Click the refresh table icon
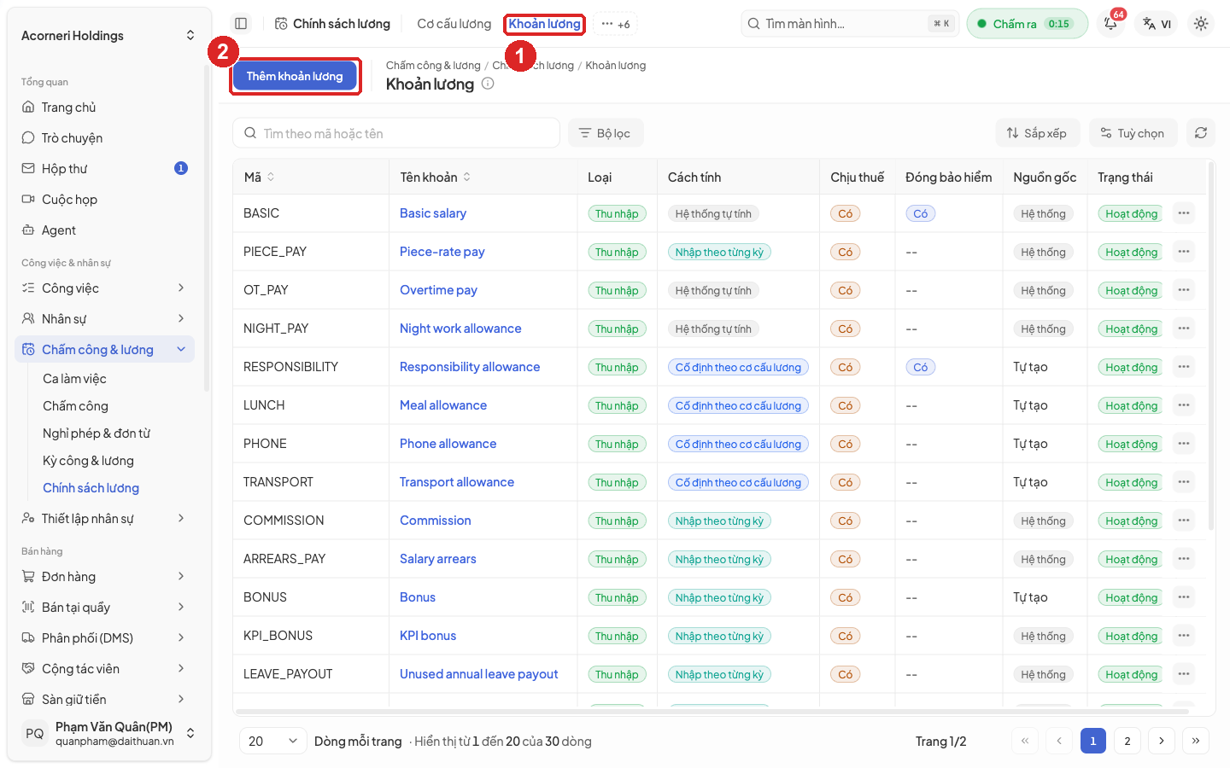 pos(1201,133)
